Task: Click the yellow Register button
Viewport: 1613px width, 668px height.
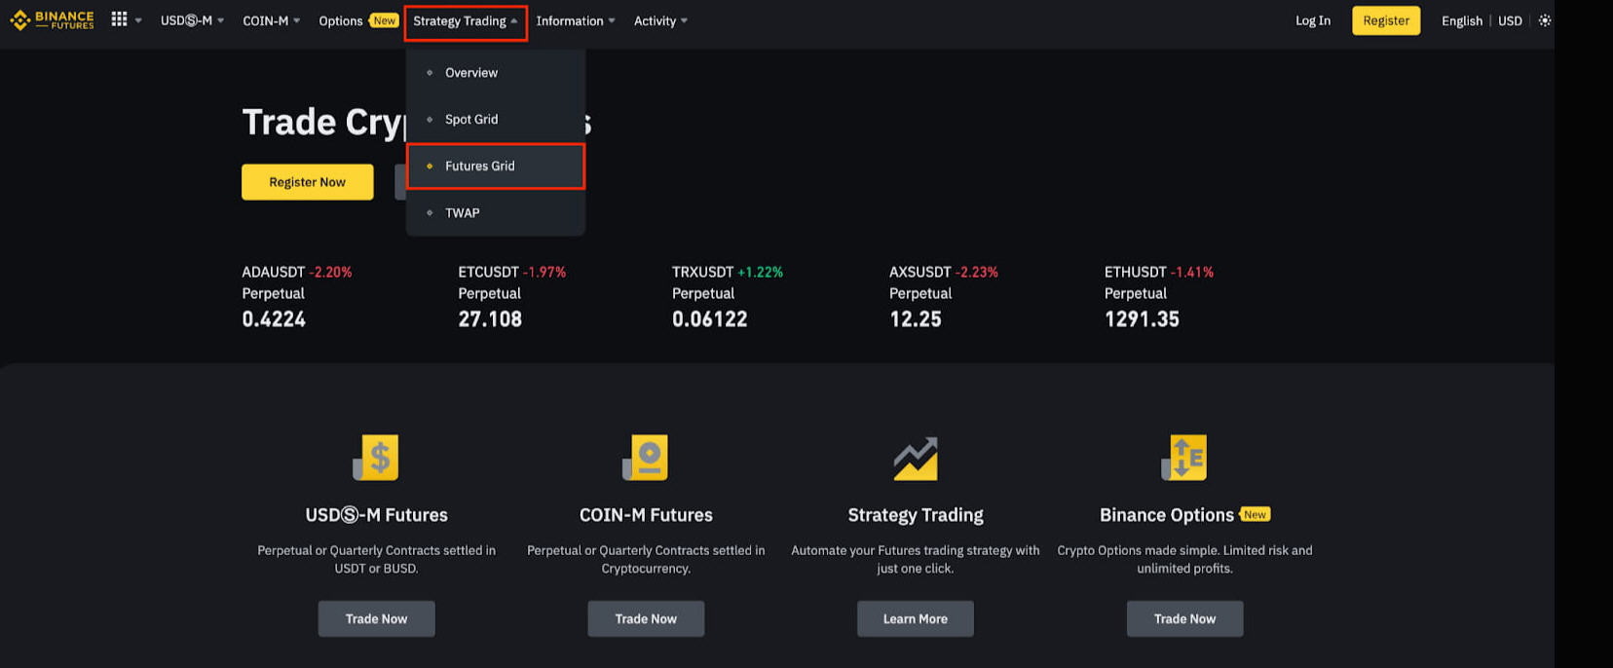Action: point(1386,20)
